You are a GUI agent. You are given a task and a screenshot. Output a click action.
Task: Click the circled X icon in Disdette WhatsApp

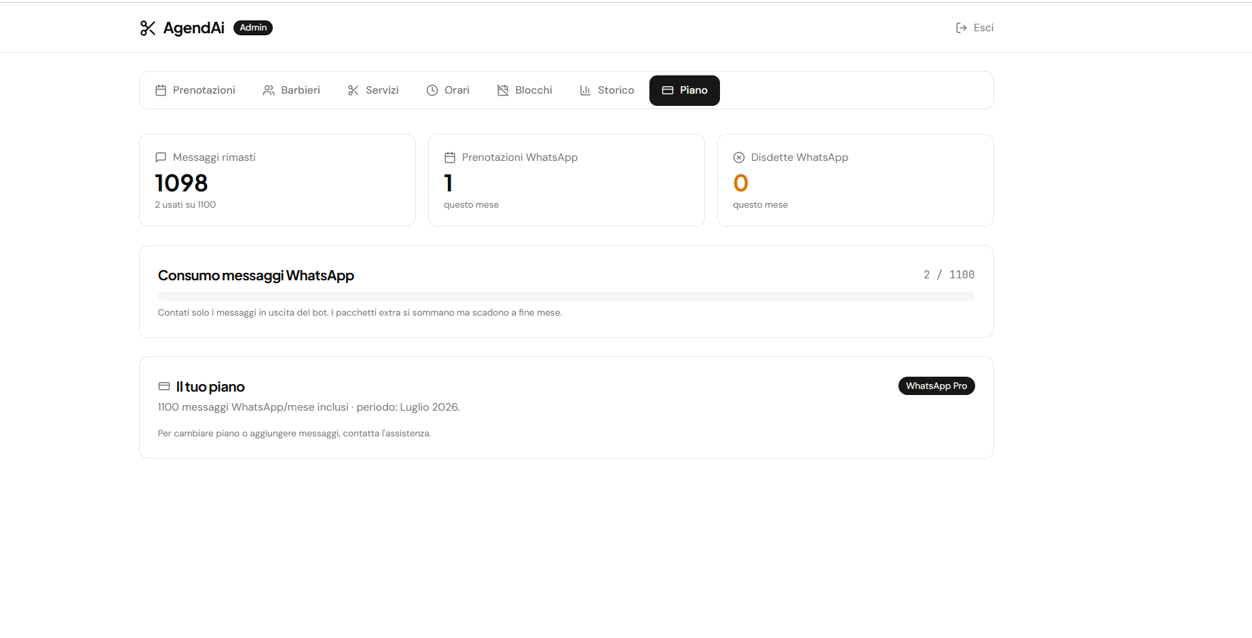(739, 157)
